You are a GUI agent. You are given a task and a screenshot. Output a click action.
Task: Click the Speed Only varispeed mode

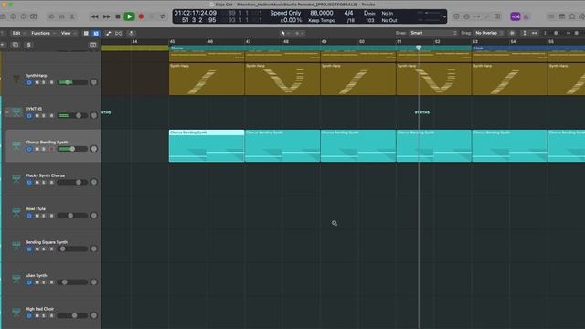[x=285, y=13]
